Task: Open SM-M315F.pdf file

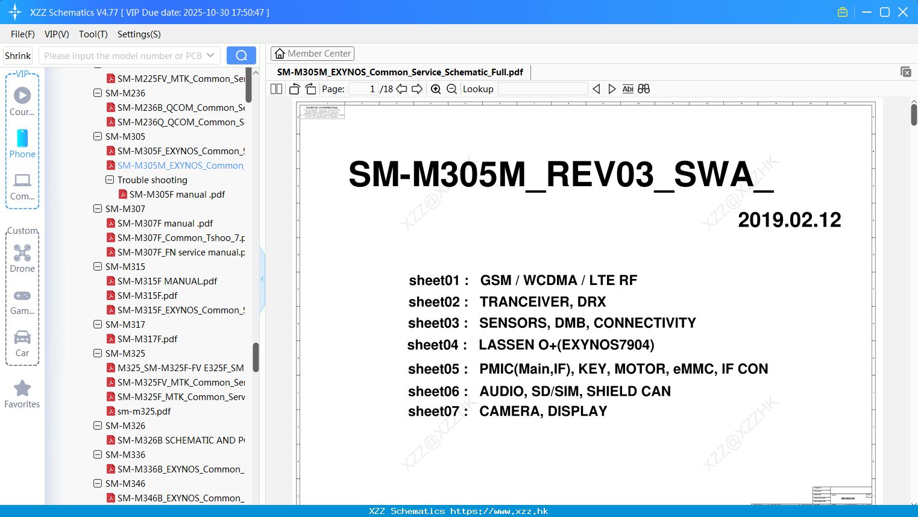Action: [147, 295]
